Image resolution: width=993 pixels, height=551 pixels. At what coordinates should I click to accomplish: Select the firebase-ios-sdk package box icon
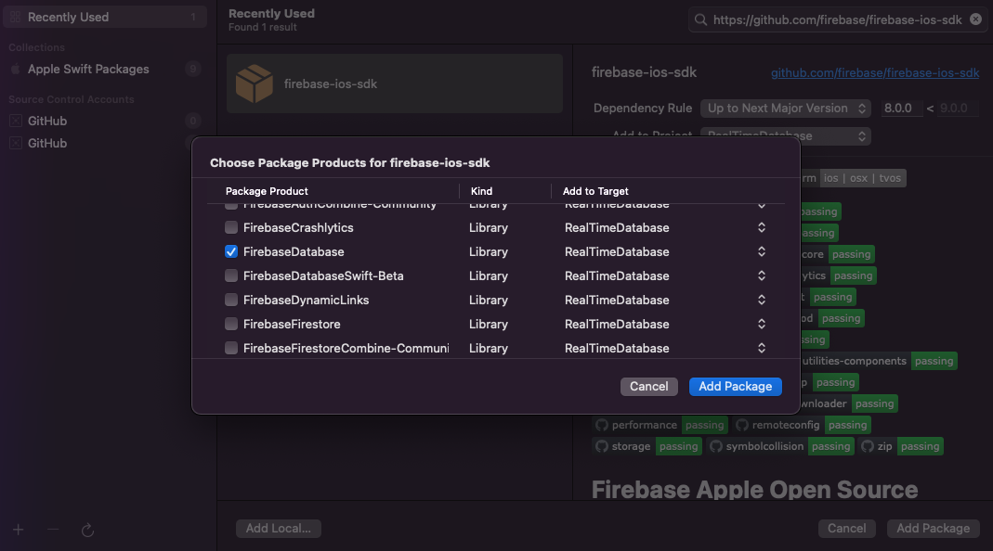254,83
